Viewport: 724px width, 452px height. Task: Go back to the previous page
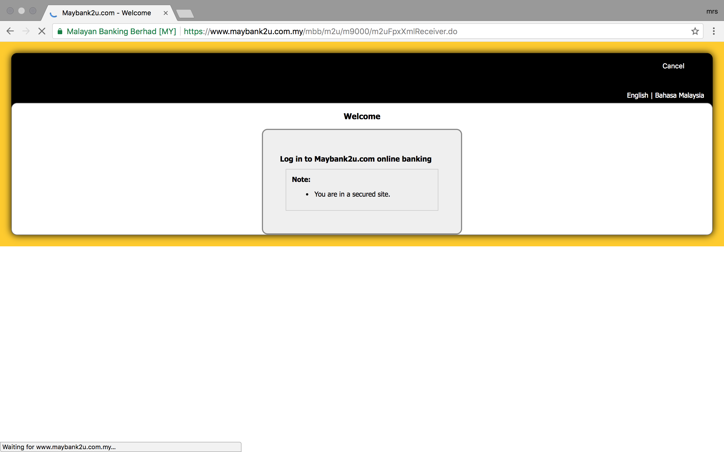pyautogui.click(x=10, y=31)
